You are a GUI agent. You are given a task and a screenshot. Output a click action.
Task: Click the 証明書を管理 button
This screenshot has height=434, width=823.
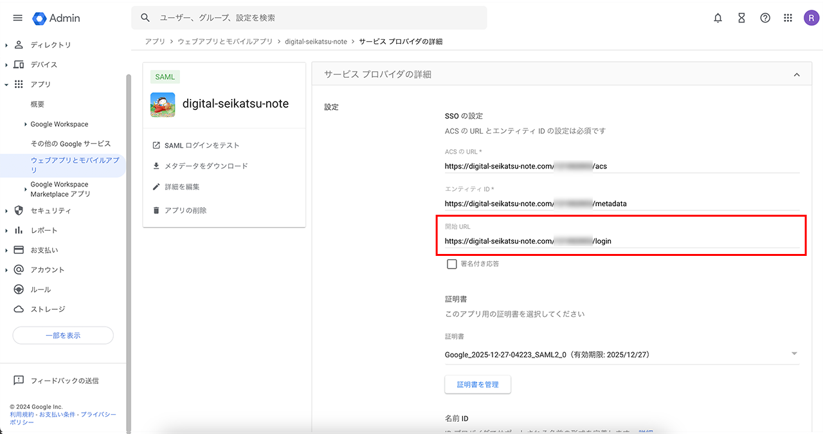(478, 384)
